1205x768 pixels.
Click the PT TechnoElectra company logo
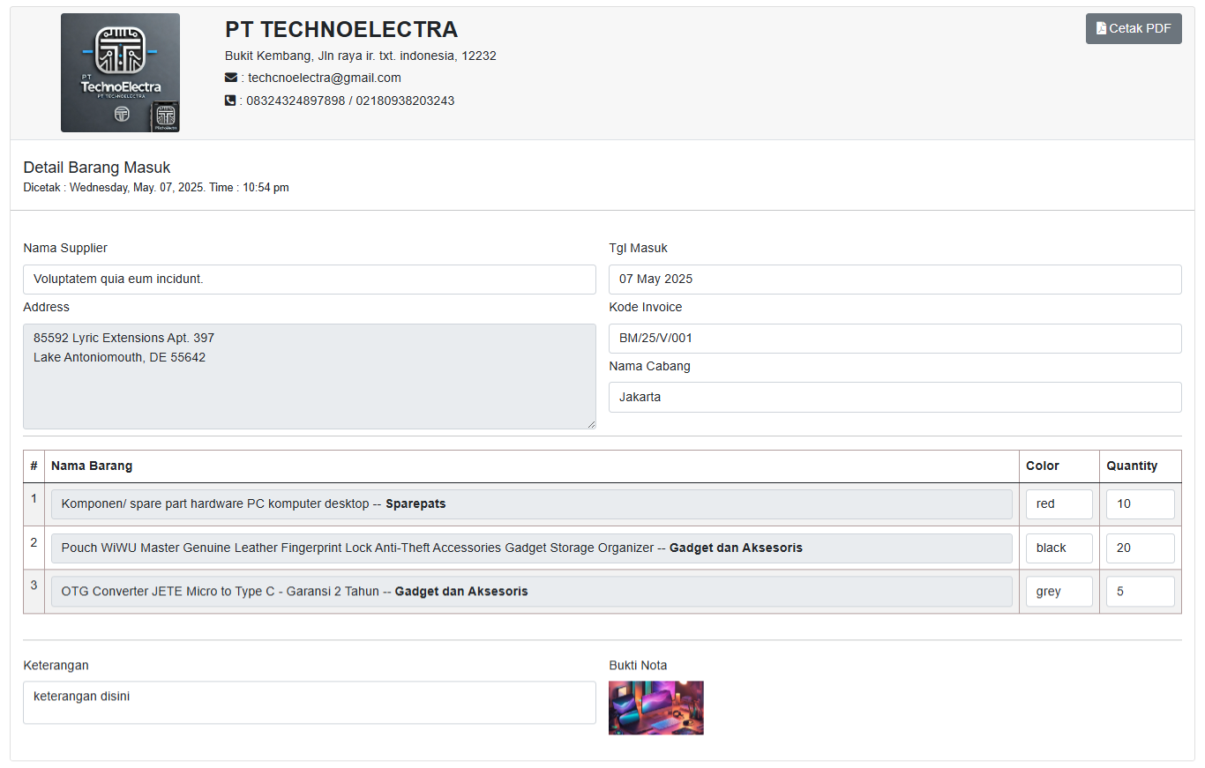(x=120, y=72)
